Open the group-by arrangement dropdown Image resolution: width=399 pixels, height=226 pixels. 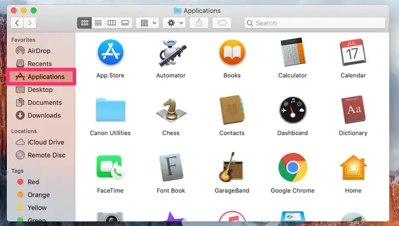tap(148, 23)
